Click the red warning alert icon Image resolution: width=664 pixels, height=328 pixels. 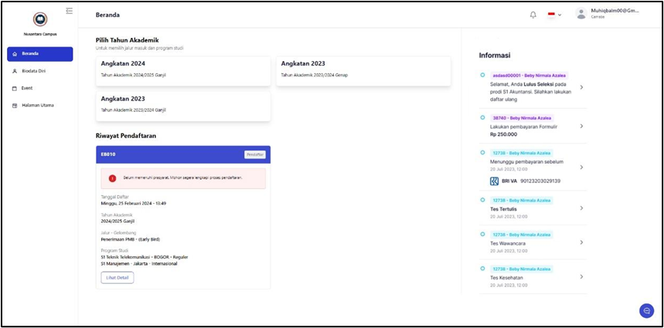(x=112, y=178)
